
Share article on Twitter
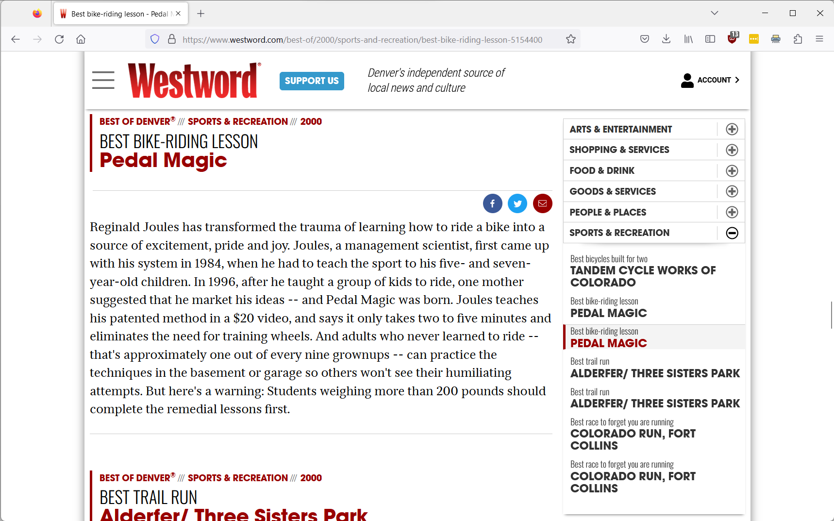pos(517,203)
